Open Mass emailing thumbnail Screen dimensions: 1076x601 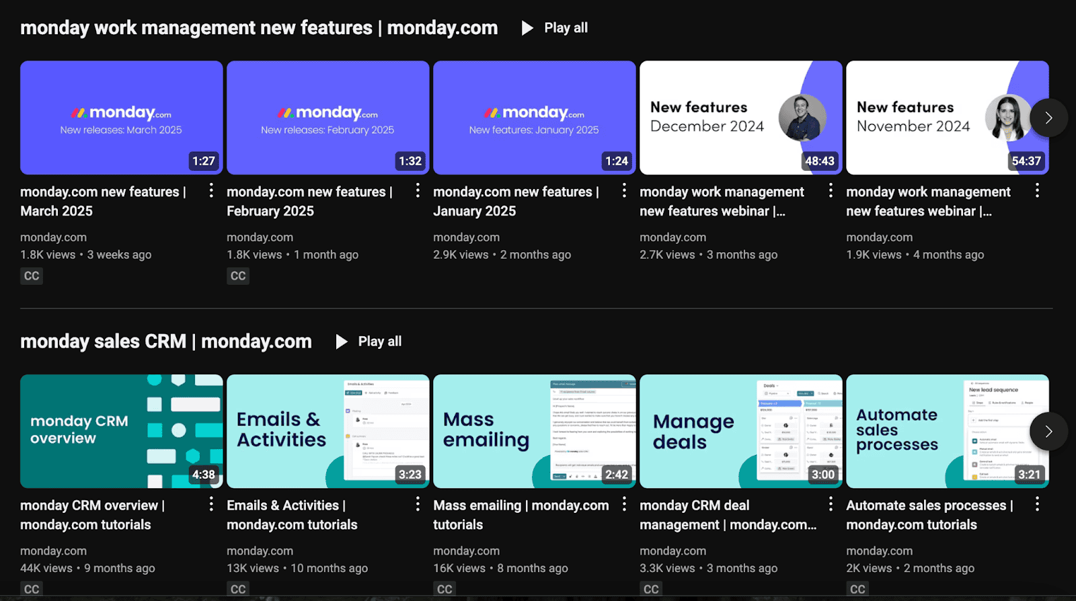[x=535, y=431]
